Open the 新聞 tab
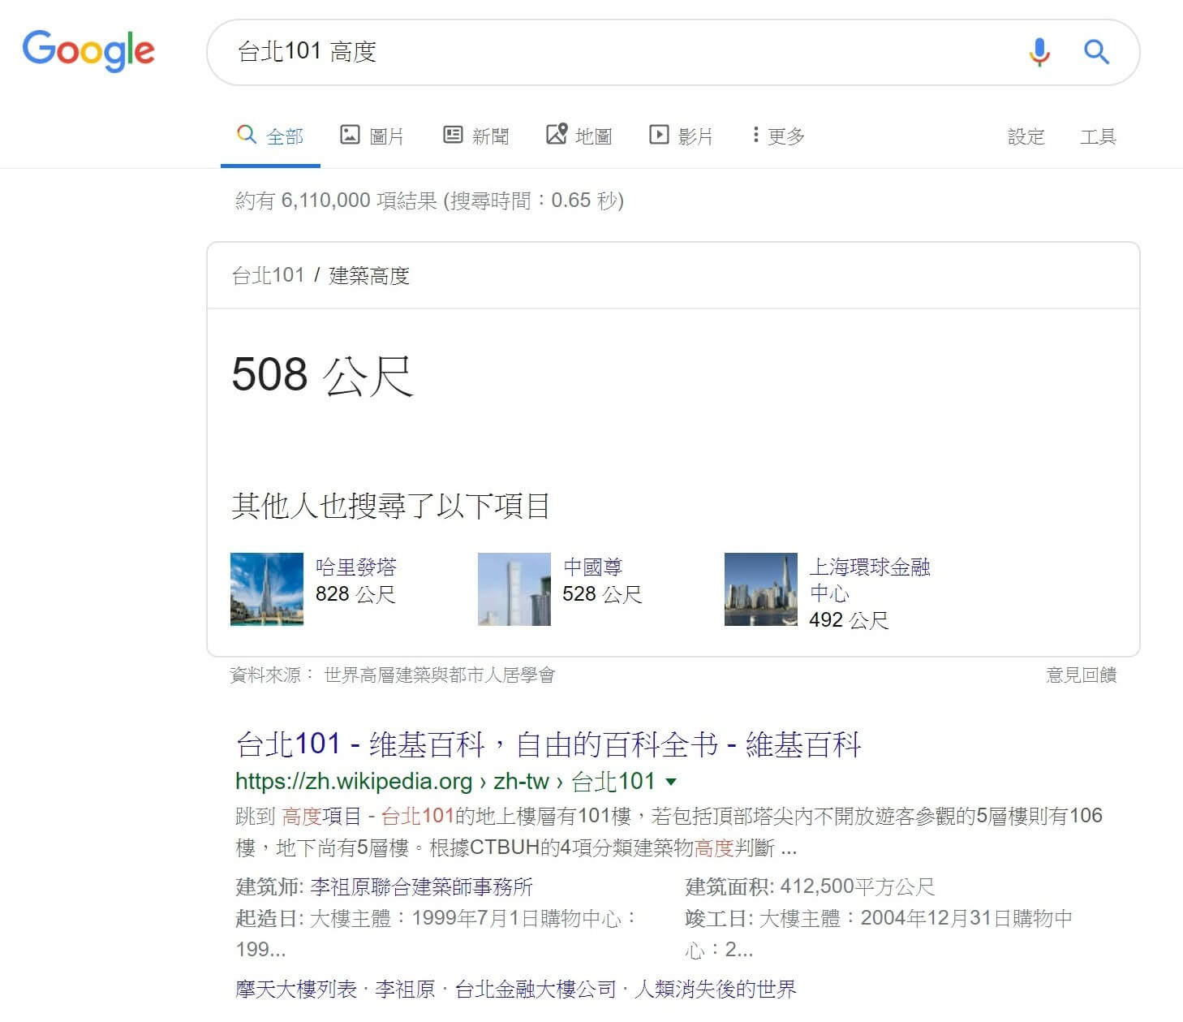Viewport: 1183px width, 1022px height. 476,136
